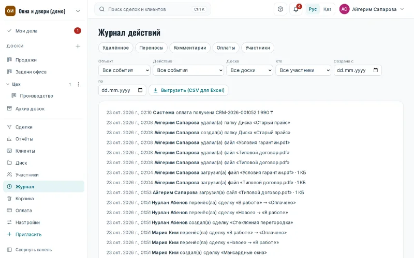Screen dimensions: 414x258
Task: Add a new board with plus icon
Action: click(x=78, y=46)
